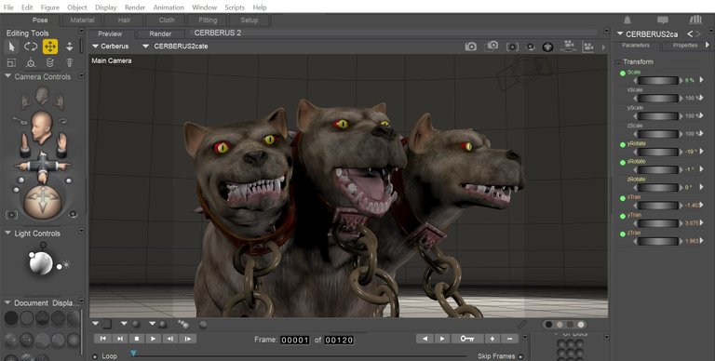Toggle the Loop option

tap(95, 356)
